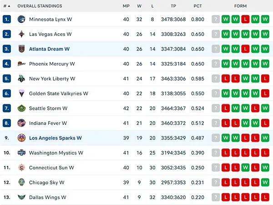Sort the table by W column header
This screenshot has height=205, width=273.
click(139, 6)
